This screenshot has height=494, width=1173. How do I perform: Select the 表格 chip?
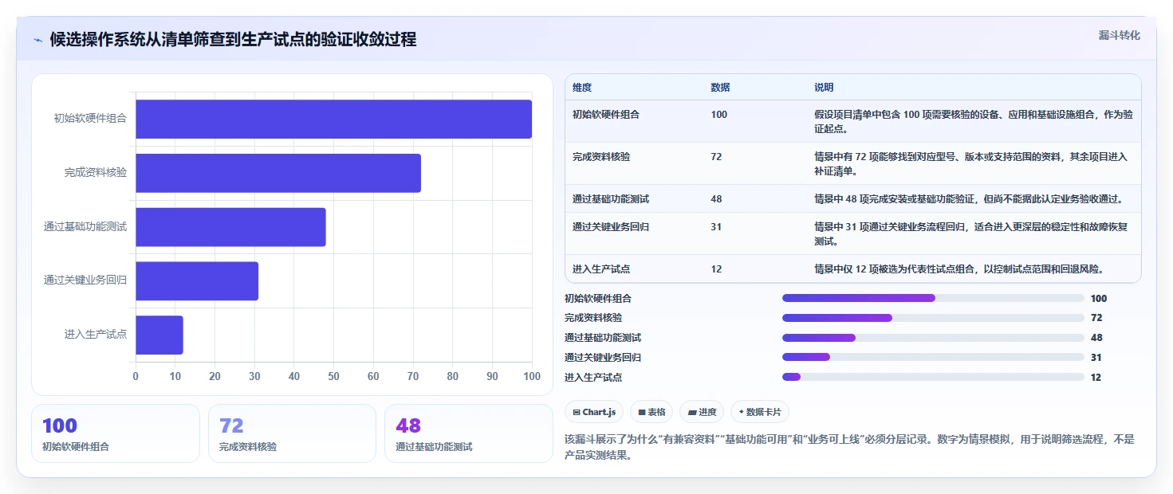[x=651, y=412]
